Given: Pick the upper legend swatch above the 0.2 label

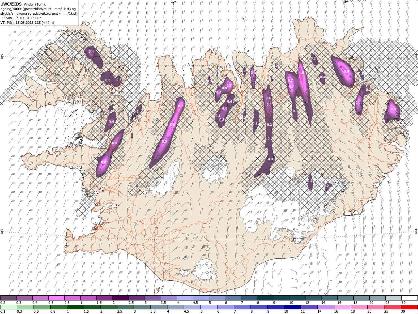Looking at the screenshot, I should pyautogui.click(x=8, y=298).
